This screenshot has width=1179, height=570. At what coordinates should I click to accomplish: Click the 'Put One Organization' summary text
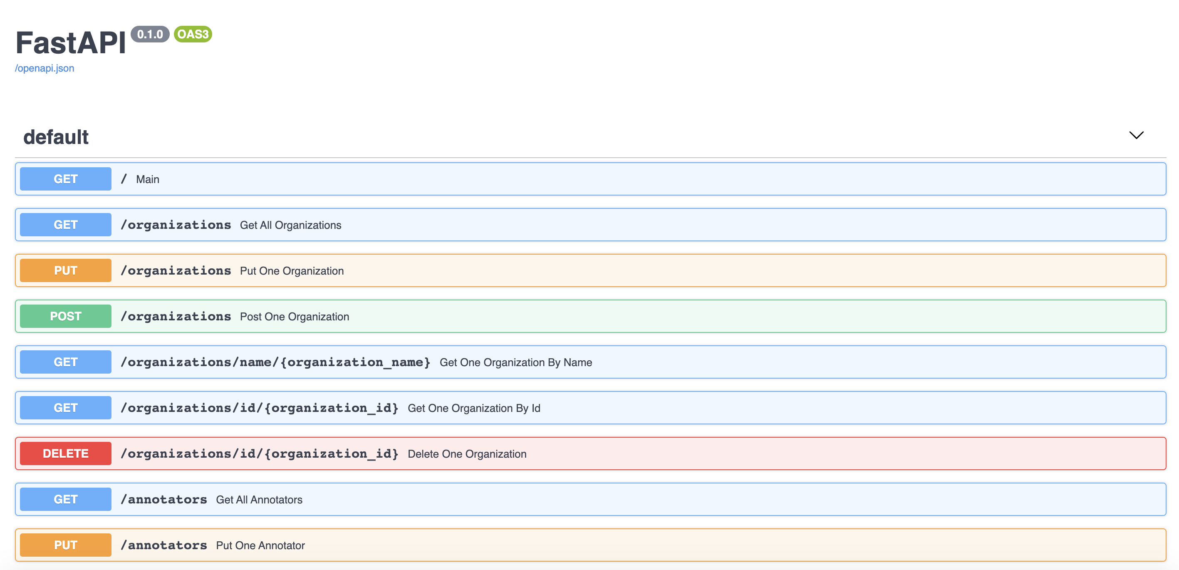click(x=292, y=271)
